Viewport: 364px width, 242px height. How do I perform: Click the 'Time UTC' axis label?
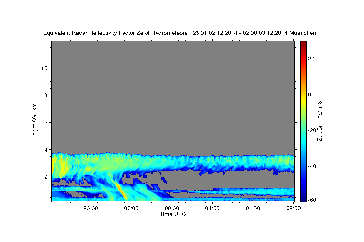coord(173,214)
